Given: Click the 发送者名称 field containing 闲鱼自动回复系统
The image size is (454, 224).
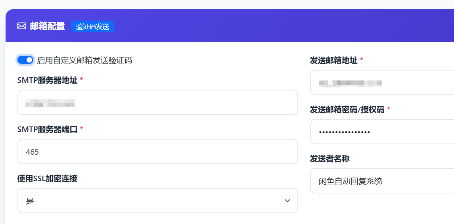Looking at the screenshot, I should [x=382, y=181].
